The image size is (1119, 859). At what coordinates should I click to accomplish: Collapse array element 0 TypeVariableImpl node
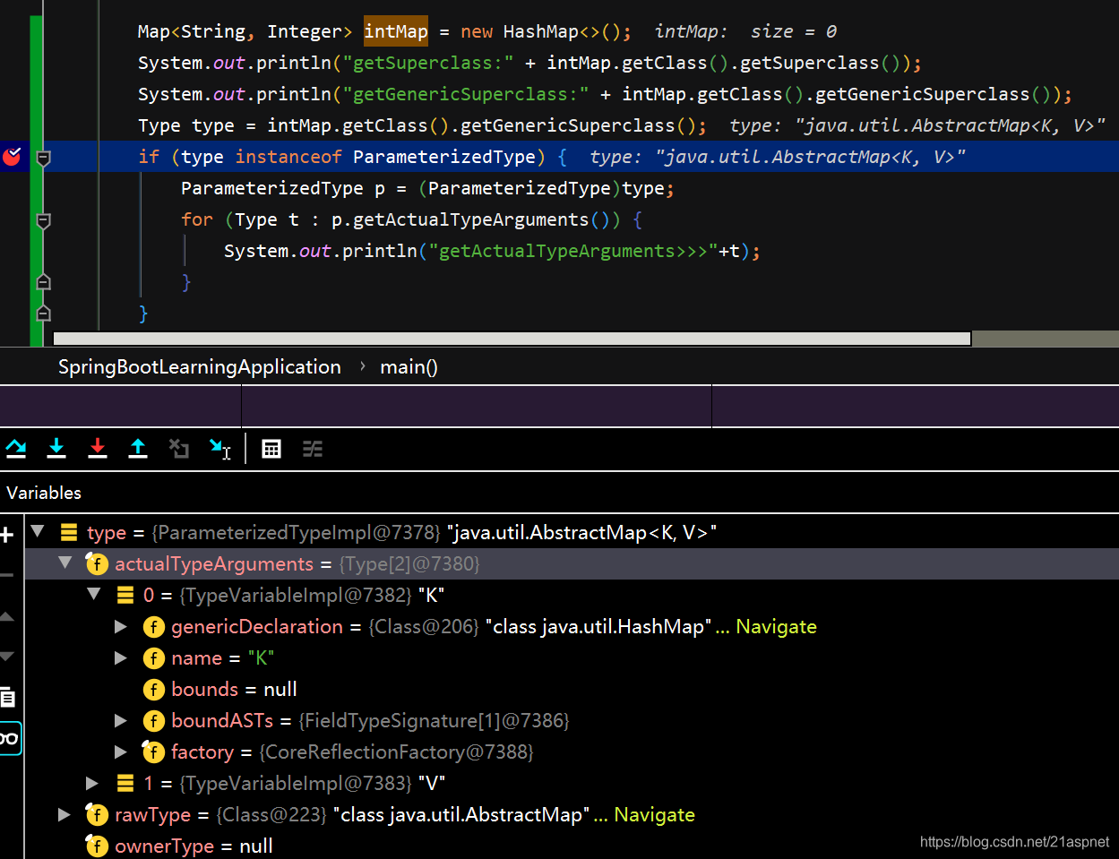[x=94, y=594]
